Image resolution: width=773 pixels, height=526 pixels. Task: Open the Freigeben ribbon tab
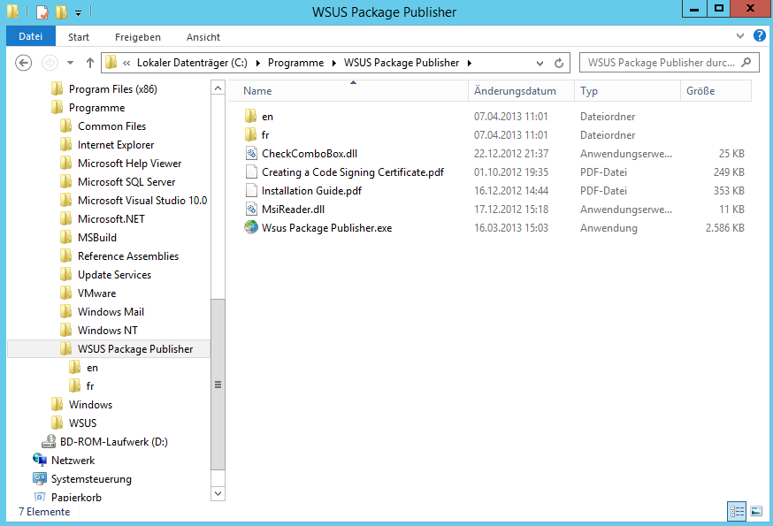(138, 37)
